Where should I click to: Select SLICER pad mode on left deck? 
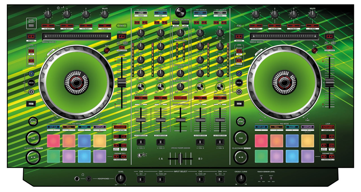84,127
